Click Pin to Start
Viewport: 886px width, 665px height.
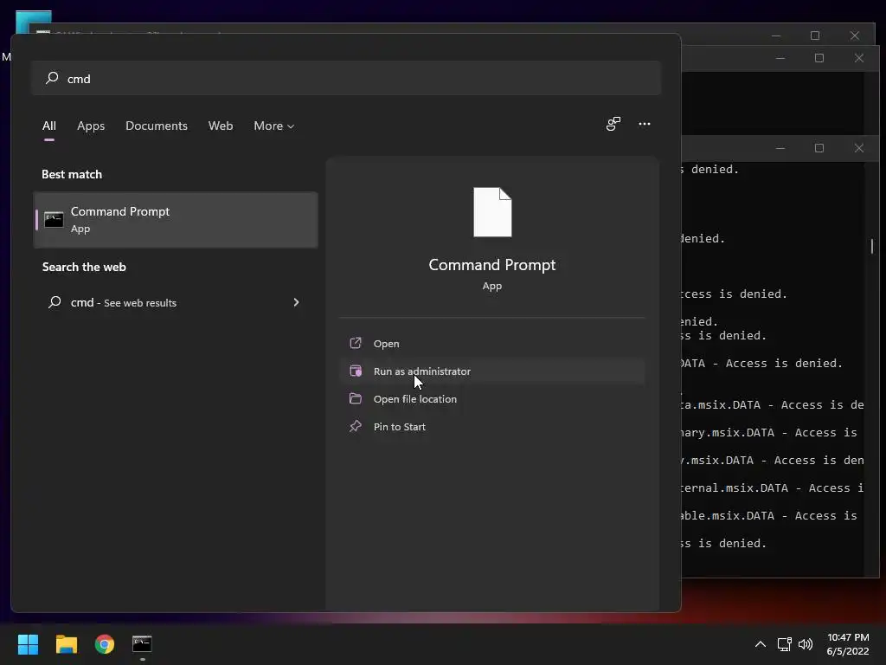click(492, 426)
